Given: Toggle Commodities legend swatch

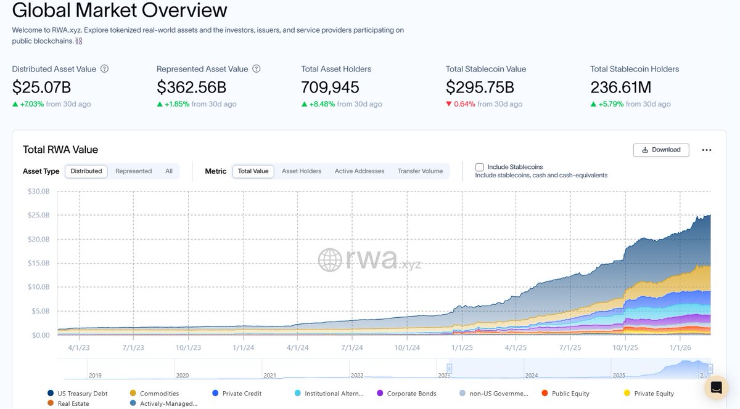Looking at the screenshot, I should coord(133,393).
